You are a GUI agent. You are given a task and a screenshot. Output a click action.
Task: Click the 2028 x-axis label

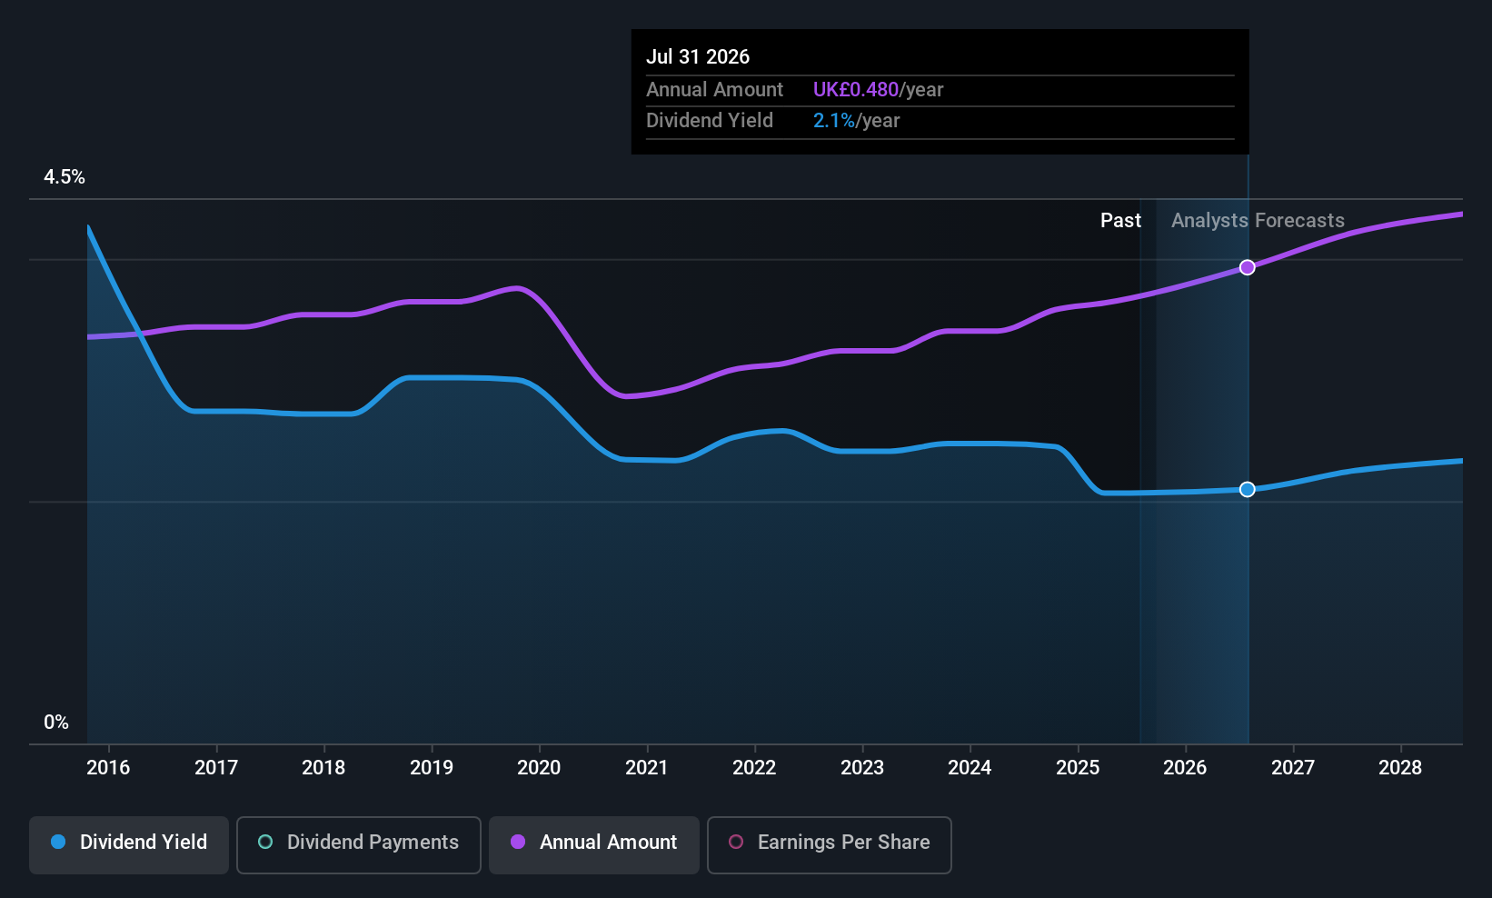[1400, 768]
